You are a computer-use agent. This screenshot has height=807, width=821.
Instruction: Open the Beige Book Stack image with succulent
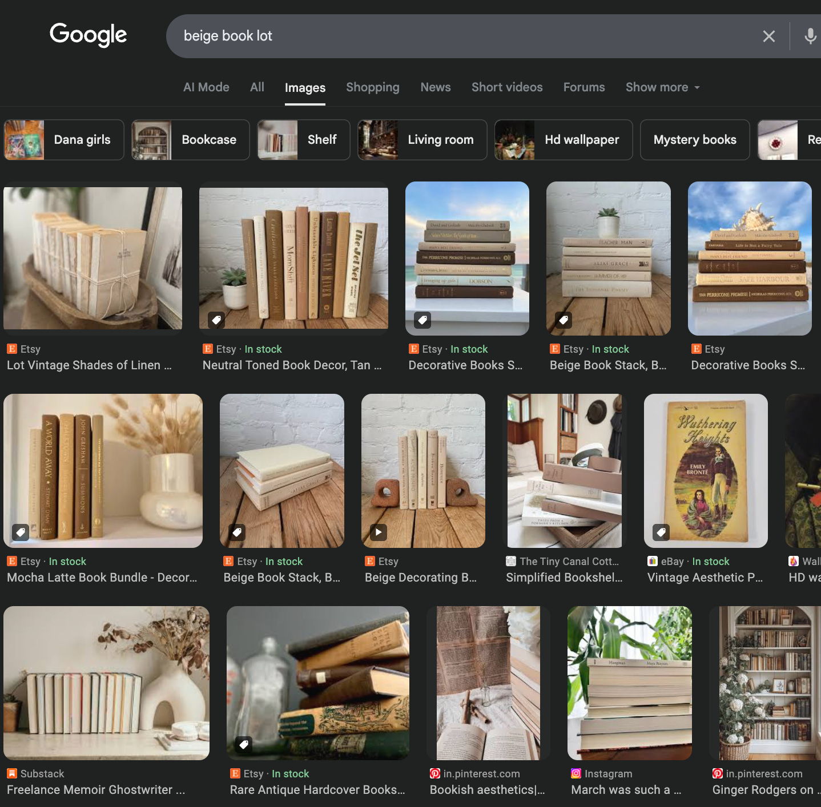tap(609, 259)
